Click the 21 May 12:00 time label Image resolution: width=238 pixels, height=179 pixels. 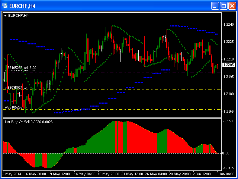tap(132, 174)
